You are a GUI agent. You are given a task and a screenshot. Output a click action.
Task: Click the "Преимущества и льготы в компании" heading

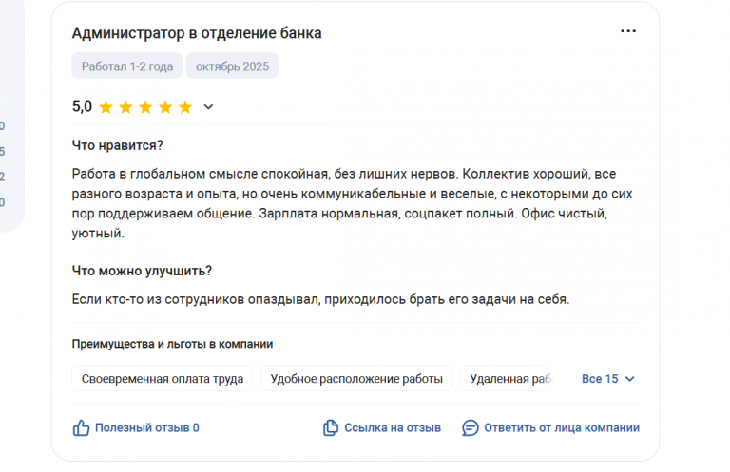click(x=173, y=344)
